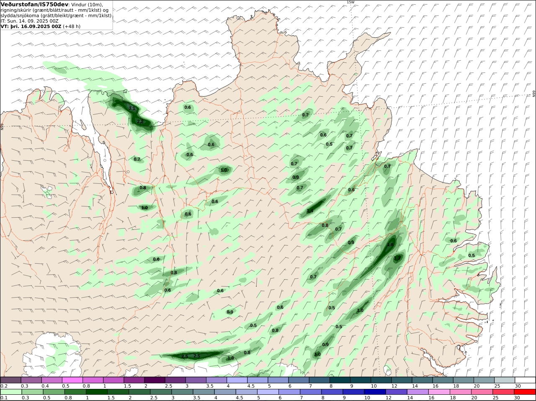Select the bright magenta swatch at 0.5 on top scale
Viewport: 536px width, 401px height.
click(x=72, y=380)
